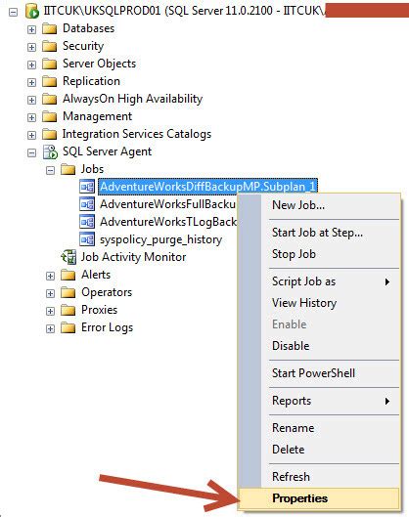This screenshot has height=517, width=409.
Task: Select the Integration Services Catalogs label
Action: (x=137, y=134)
